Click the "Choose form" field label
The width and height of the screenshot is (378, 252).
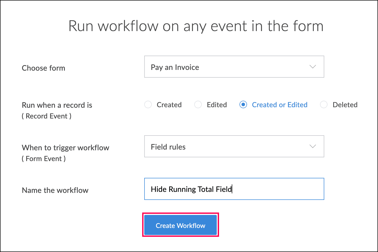click(43, 68)
